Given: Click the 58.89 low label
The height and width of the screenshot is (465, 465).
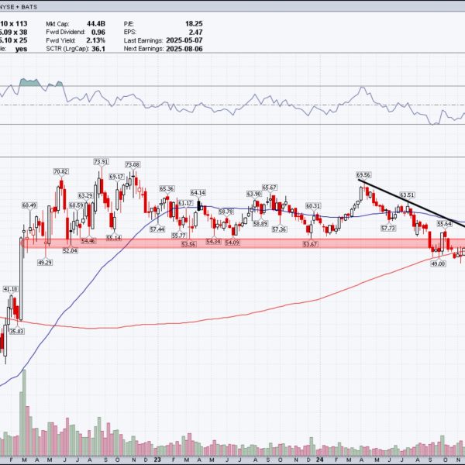Looking at the screenshot, I should 260,223.
